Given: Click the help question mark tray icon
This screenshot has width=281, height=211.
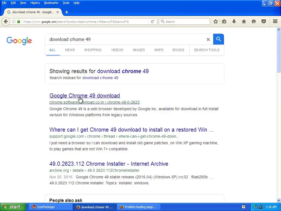Looking at the screenshot, I should coord(244,207).
